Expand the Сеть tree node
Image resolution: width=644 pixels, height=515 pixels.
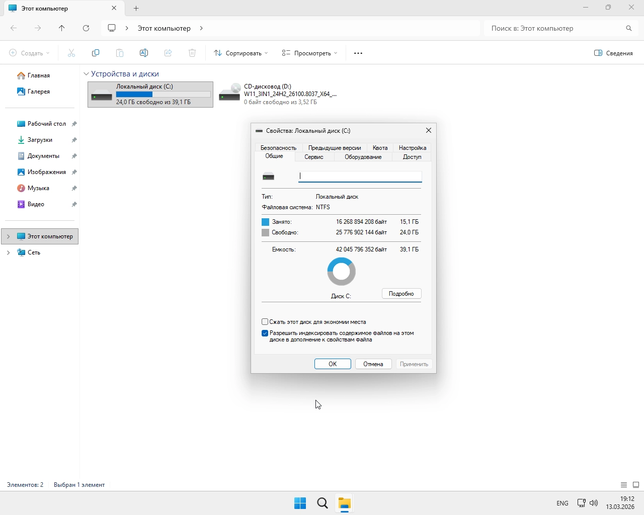click(8, 252)
